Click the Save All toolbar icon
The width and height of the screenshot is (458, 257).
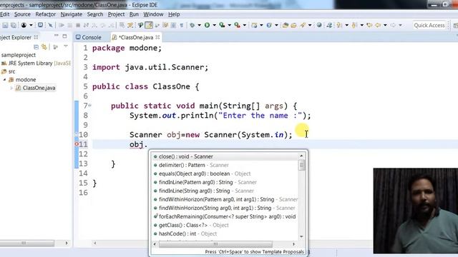(x=14, y=26)
